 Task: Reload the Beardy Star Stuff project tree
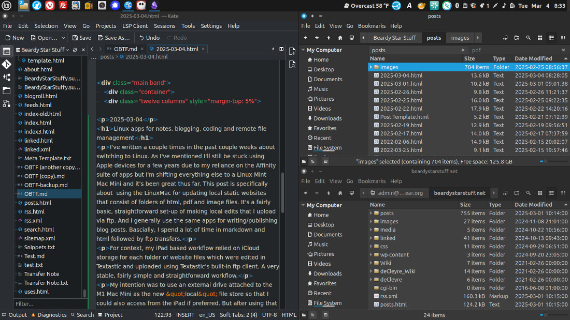[x=75, y=50]
